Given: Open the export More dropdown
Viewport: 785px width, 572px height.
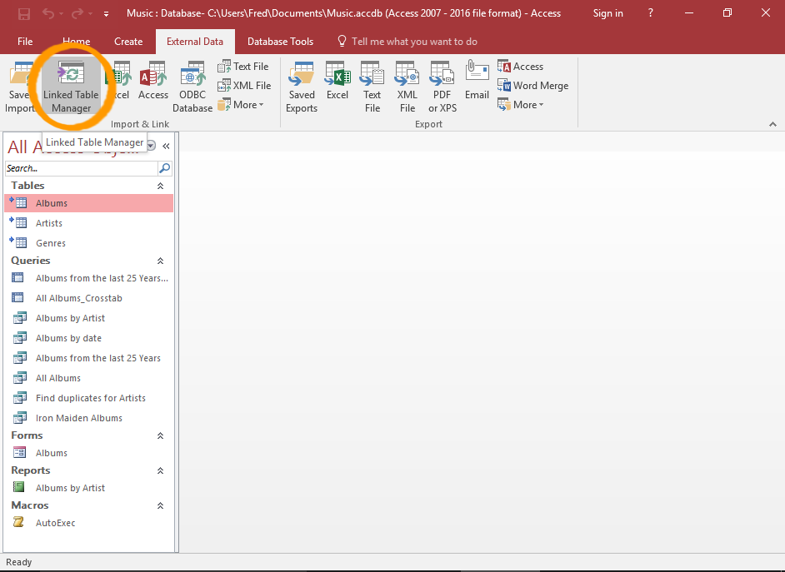Looking at the screenshot, I should pos(521,105).
